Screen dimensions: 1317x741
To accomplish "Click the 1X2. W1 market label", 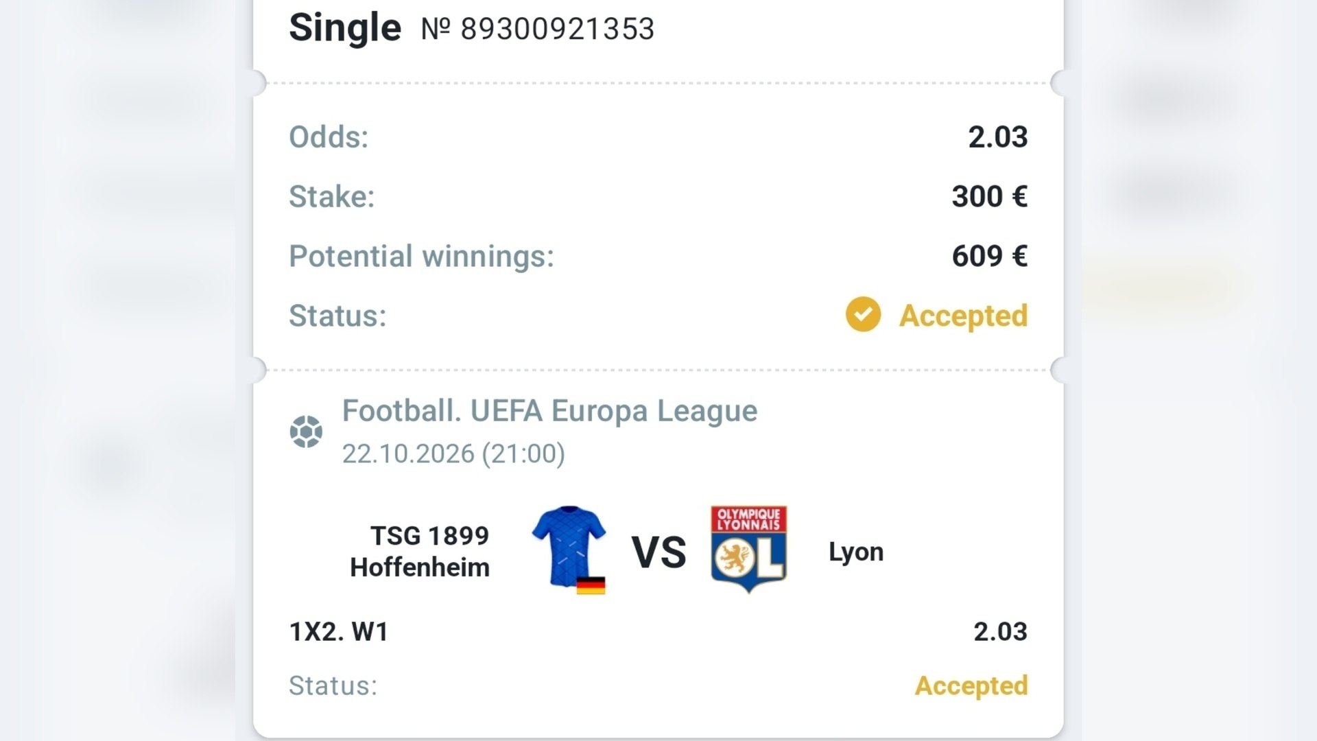I will [339, 631].
